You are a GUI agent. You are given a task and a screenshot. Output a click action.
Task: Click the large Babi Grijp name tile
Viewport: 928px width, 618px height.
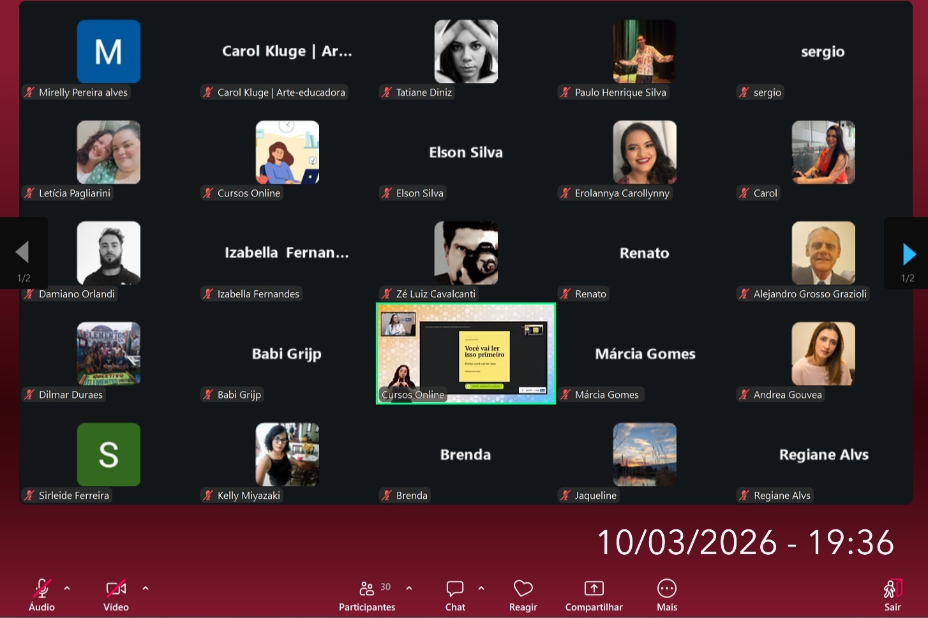[287, 354]
